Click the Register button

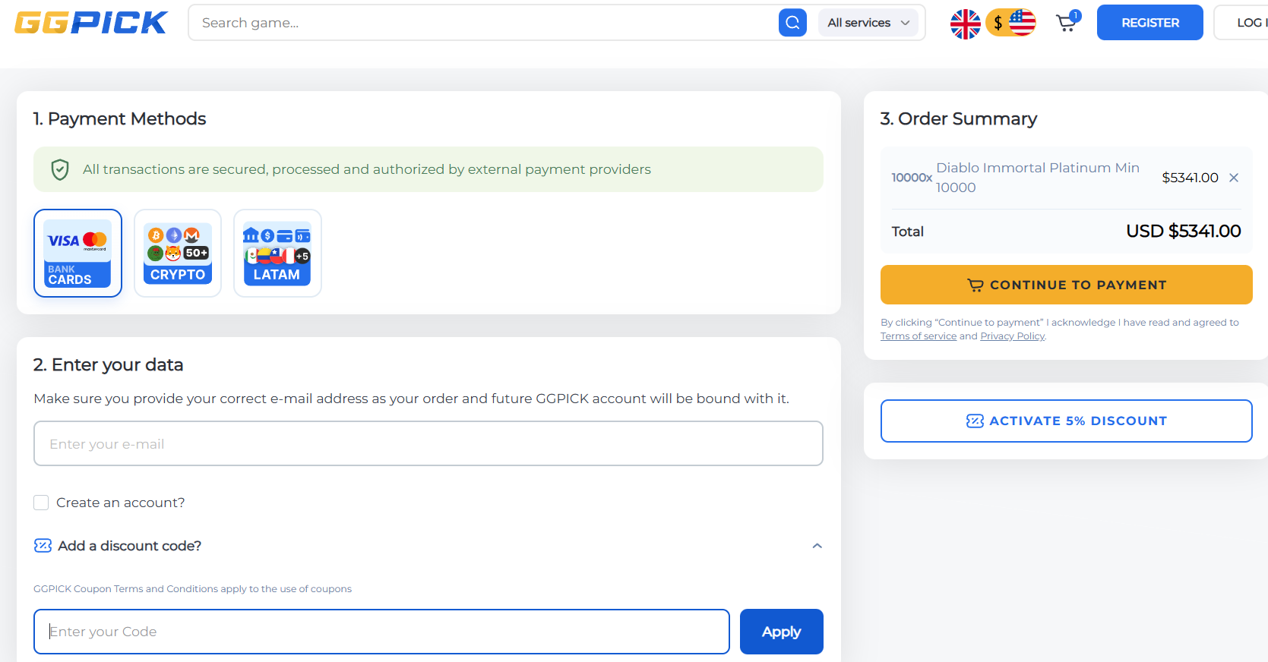click(1149, 23)
